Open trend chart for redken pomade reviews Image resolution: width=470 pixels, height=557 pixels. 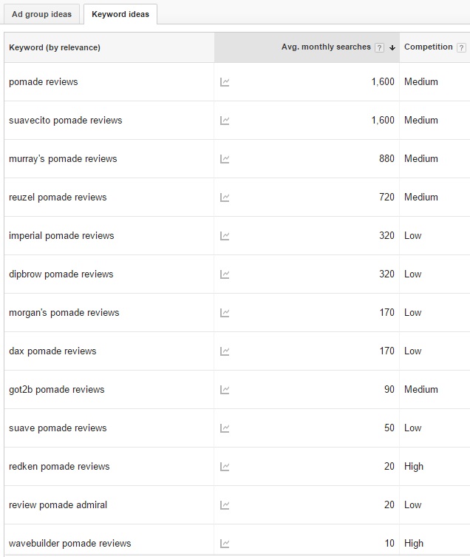225,467
